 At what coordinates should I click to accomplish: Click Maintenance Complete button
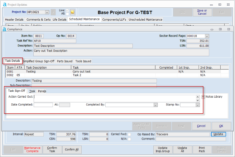coord(32,150)
